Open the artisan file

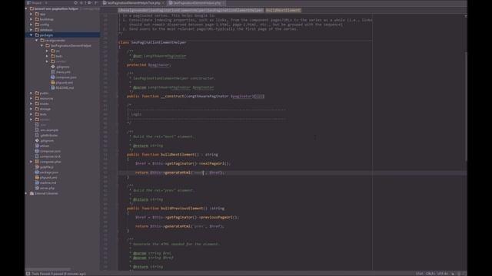coord(45,146)
